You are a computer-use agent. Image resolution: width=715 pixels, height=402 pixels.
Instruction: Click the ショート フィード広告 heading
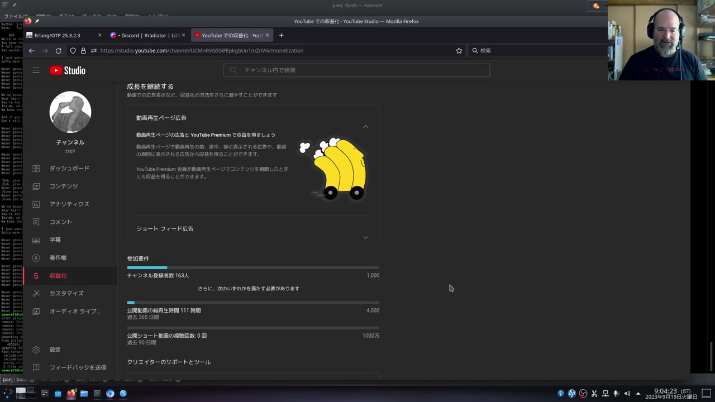pos(165,229)
